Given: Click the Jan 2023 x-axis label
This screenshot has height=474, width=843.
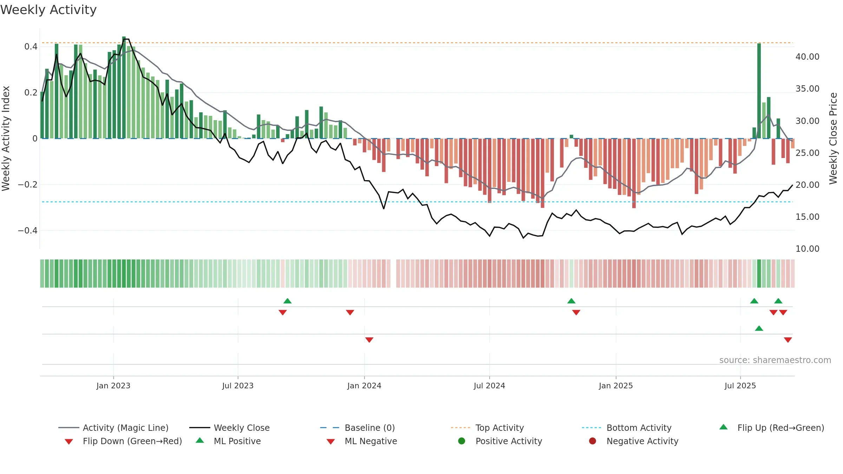Looking at the screenshot, I should (113, 386).
